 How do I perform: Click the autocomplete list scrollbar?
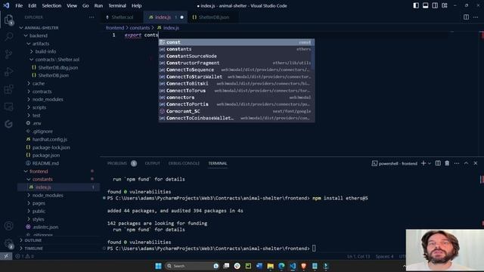click(x=313, y=54)
